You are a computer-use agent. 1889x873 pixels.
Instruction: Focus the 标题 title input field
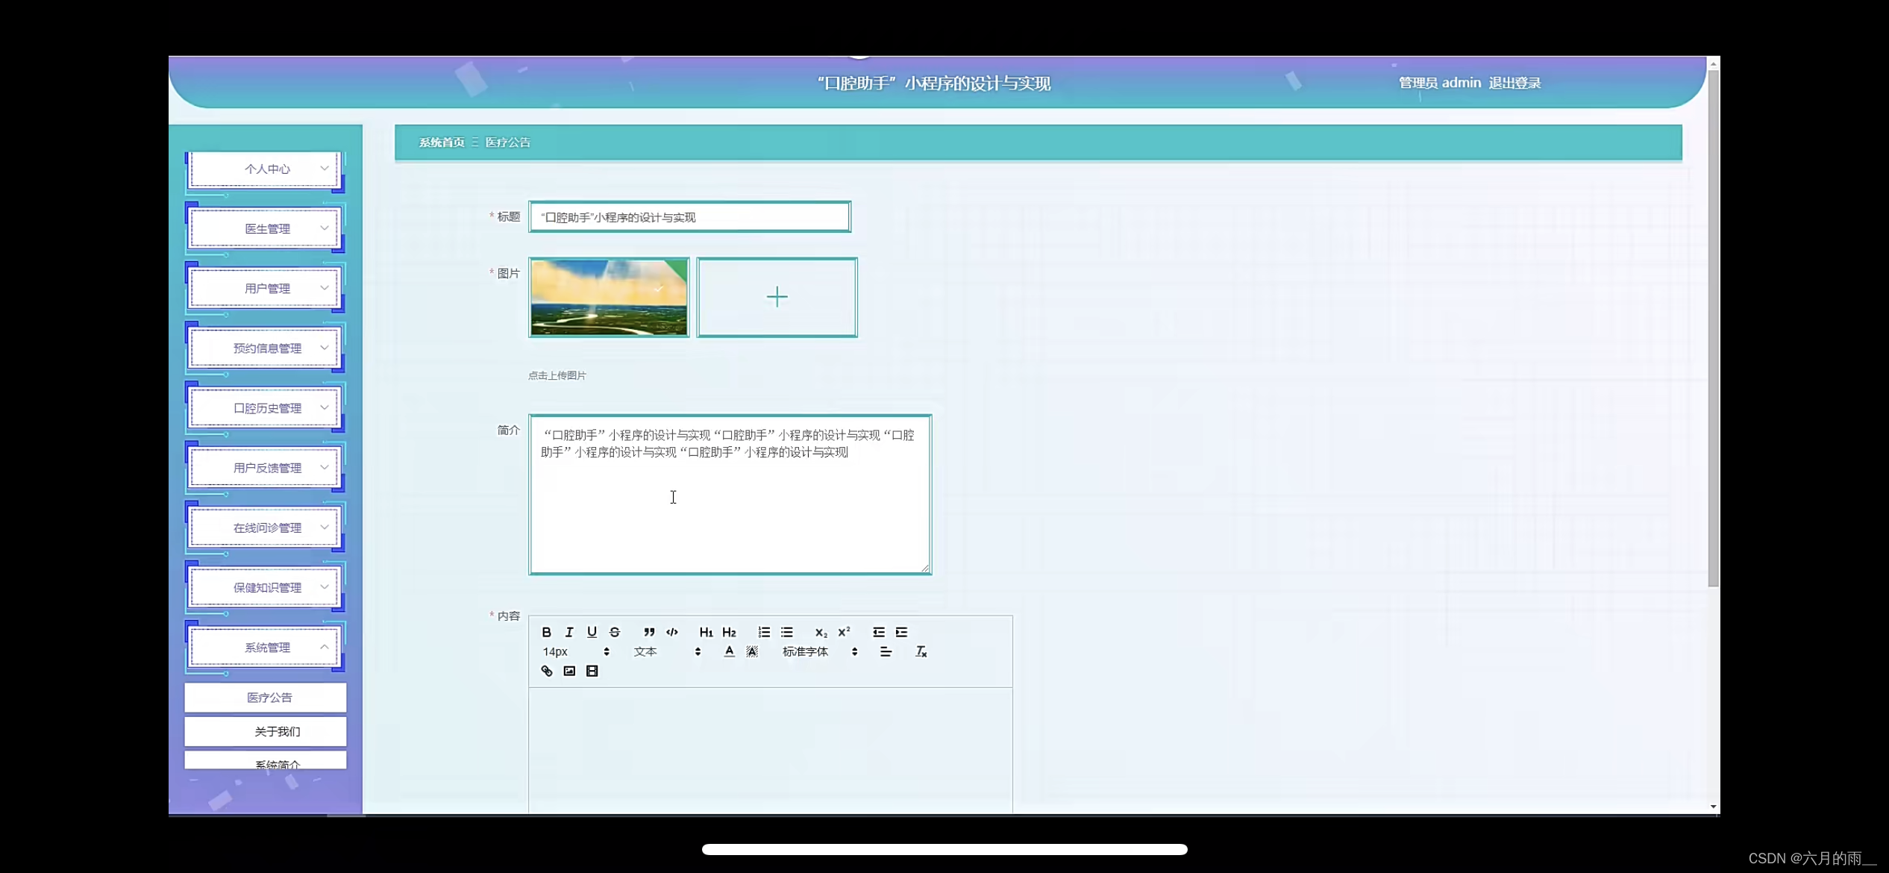click(x=690, y=217)
